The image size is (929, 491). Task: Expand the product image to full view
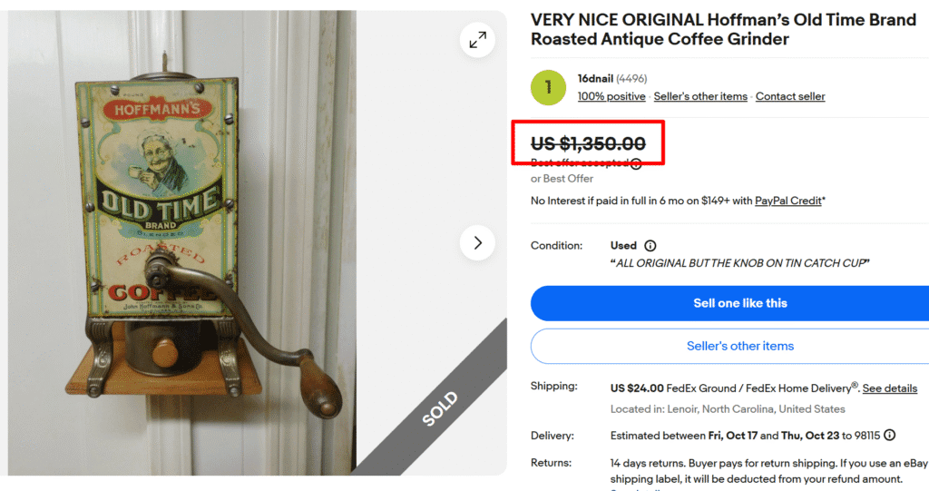point(477,40)
